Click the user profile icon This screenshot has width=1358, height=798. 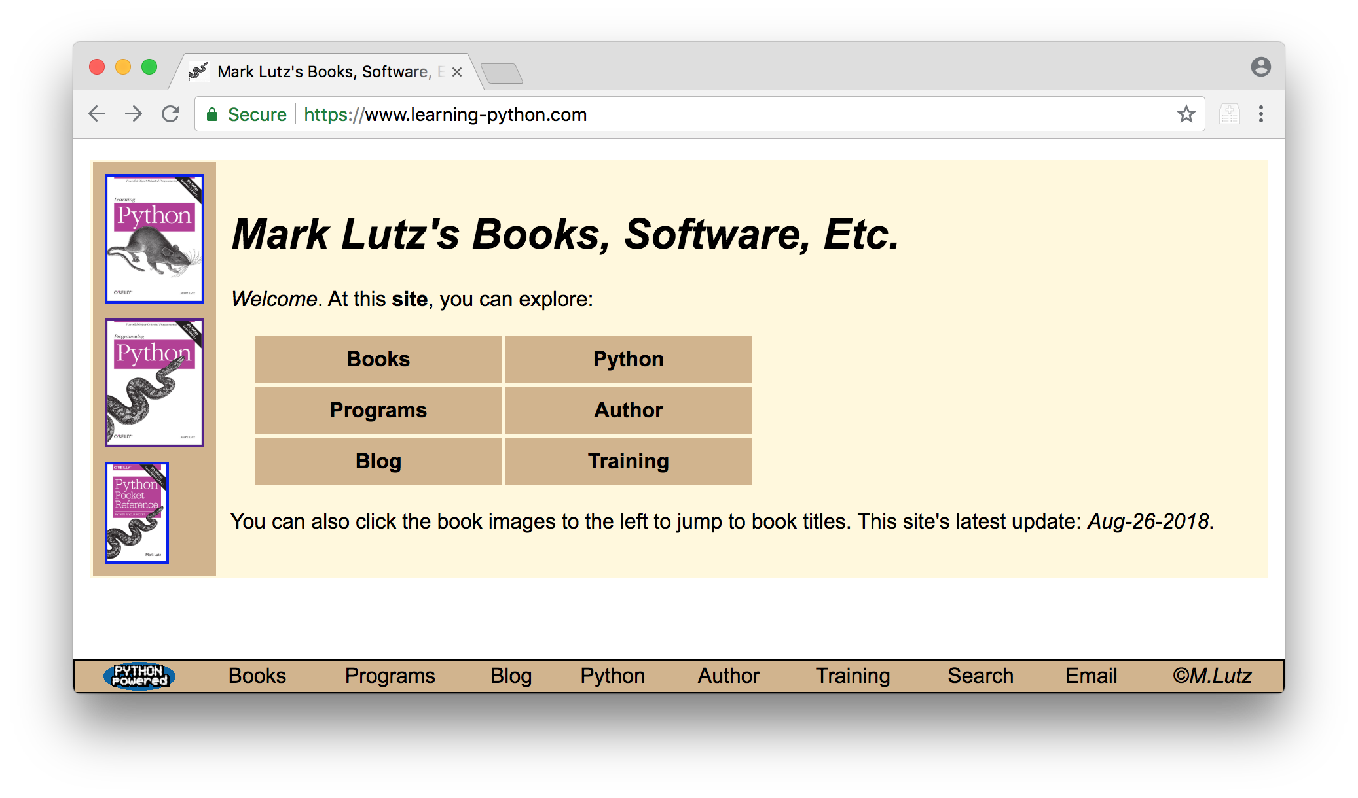[1260, 67]
